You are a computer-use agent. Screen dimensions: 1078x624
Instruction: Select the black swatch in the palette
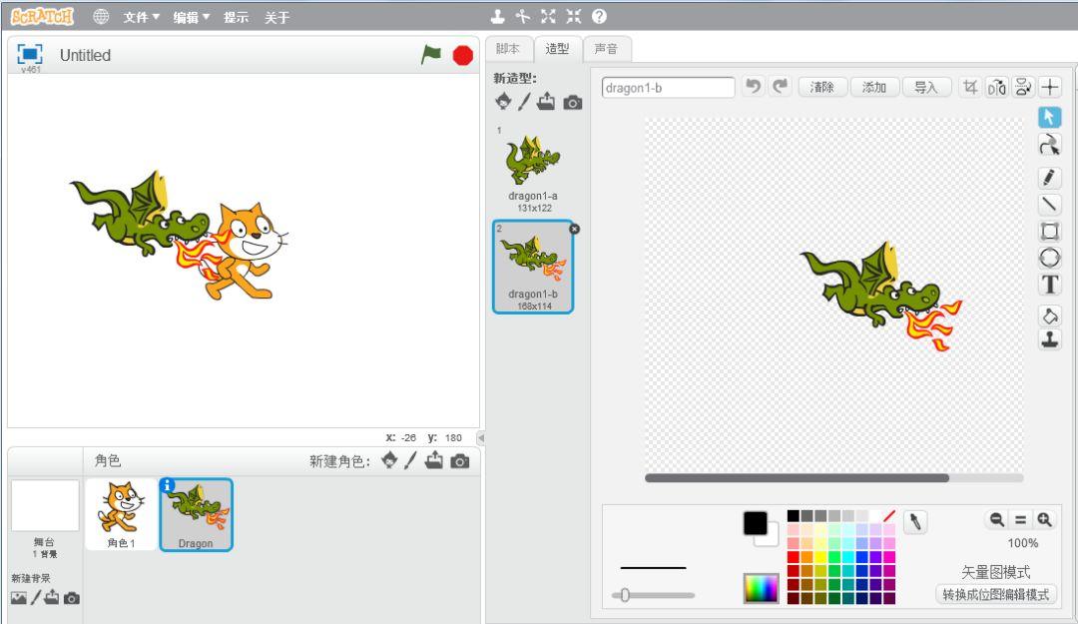(794, 516)
